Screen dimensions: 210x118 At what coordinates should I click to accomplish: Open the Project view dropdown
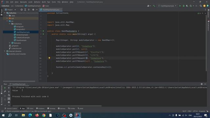[x=10, y=10]
